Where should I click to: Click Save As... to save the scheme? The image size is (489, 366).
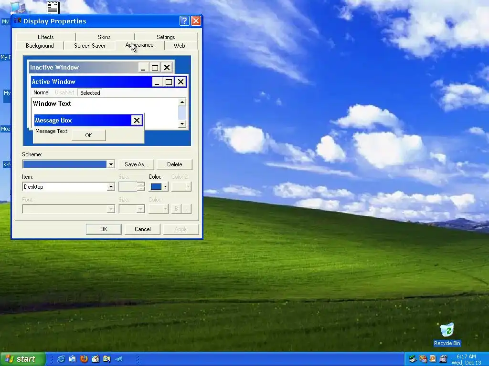136,164
